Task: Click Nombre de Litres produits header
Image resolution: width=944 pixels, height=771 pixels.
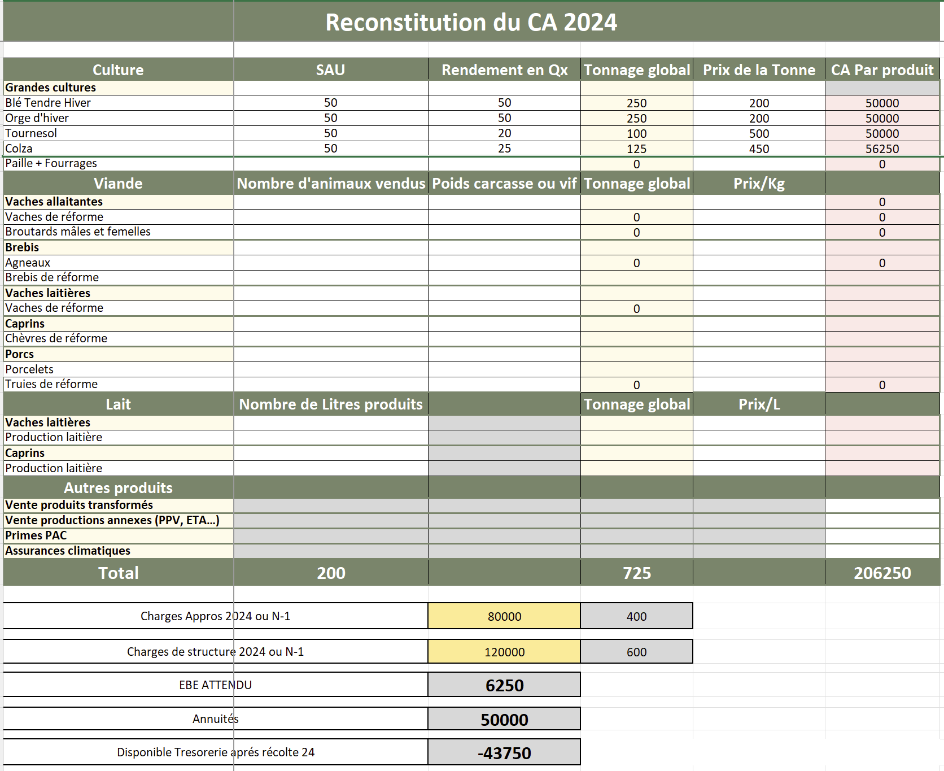Action: click(x=331, y=404)
